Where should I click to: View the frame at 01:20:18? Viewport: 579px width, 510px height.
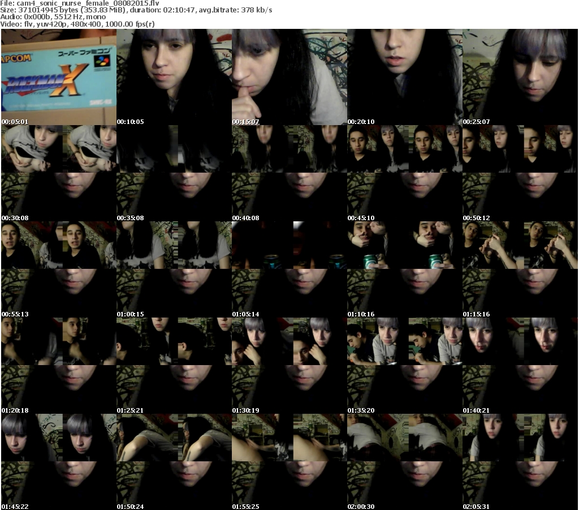tap(59, 366)
